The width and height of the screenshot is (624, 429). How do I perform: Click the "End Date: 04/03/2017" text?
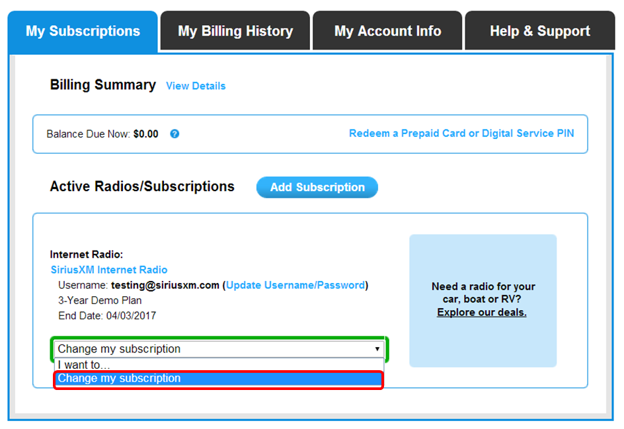(107, 316)
